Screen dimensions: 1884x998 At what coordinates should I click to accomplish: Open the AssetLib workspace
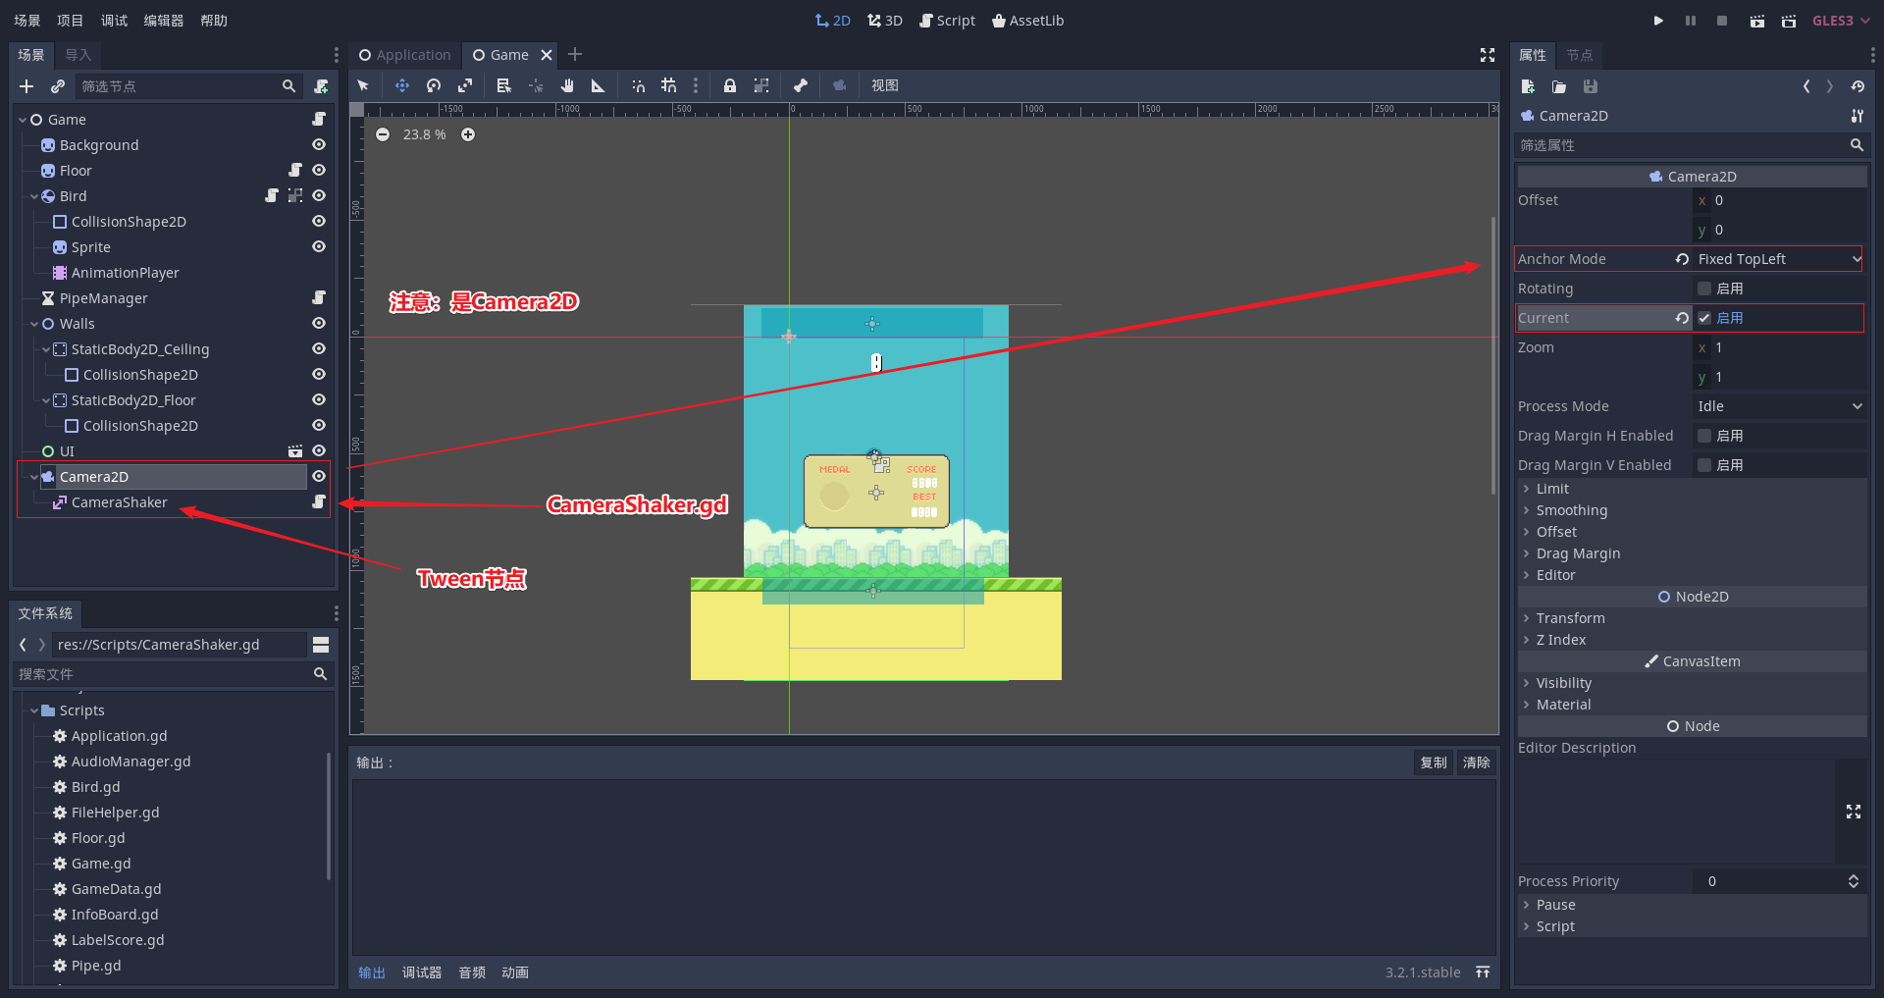click(1027, 21)
